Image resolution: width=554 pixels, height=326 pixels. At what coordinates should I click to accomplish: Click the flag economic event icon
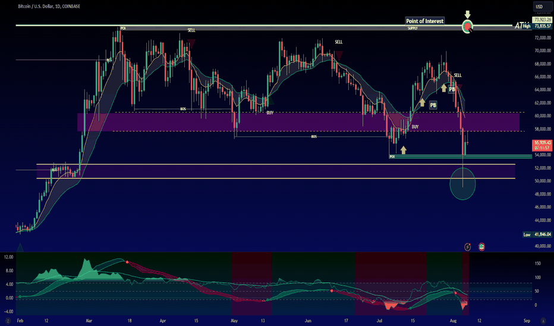481,247
